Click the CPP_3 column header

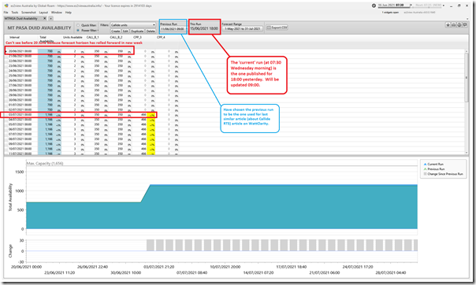(137, 37)
